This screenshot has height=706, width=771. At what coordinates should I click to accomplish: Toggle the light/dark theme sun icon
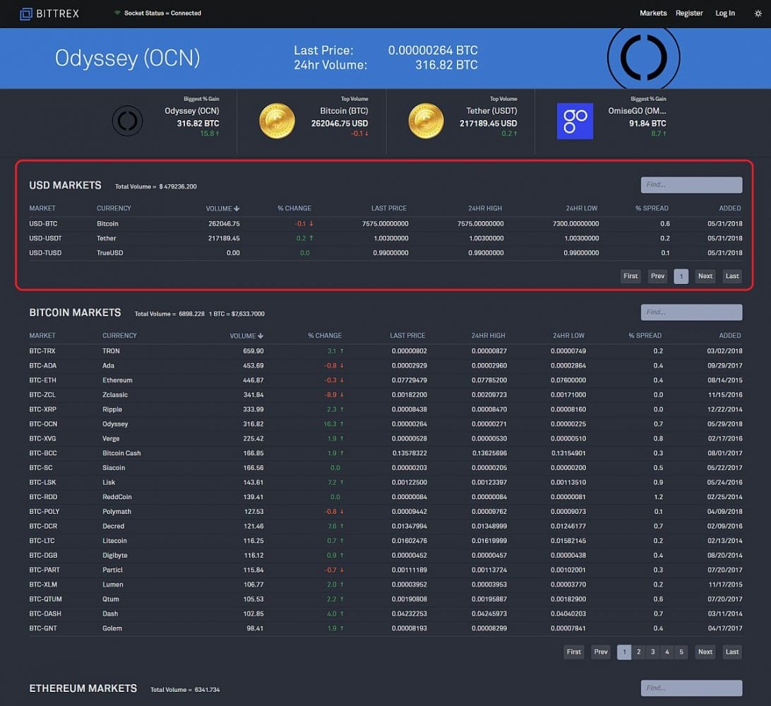point(758,13)
